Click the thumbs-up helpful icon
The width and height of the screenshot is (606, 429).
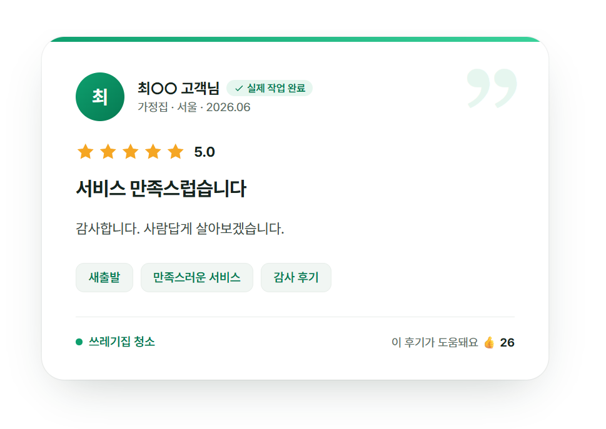489,342
